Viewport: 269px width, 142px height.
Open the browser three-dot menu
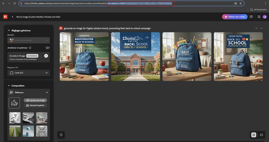265,4
